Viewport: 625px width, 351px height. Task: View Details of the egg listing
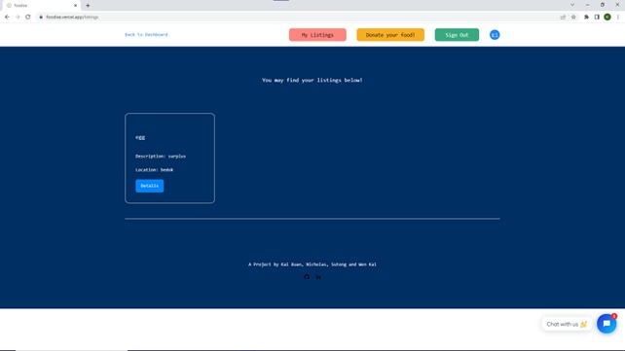pyautogui.click(x=150, y=186)
